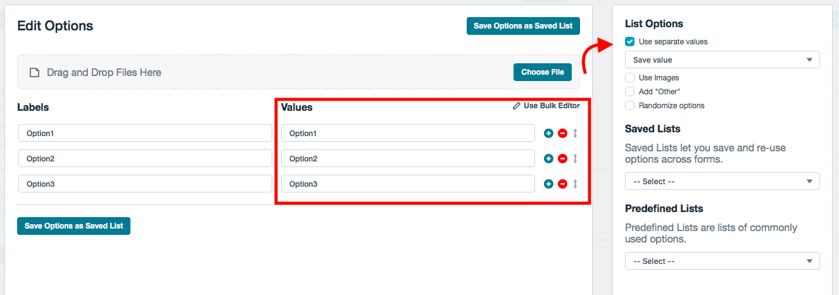The width and height of the screenshot is (839, 295).
Task: Expand the Saved Lists select dropdown
Action: pos(722,182)
